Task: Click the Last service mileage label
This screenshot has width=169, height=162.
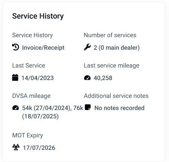Action: click(x=112, y=66)
